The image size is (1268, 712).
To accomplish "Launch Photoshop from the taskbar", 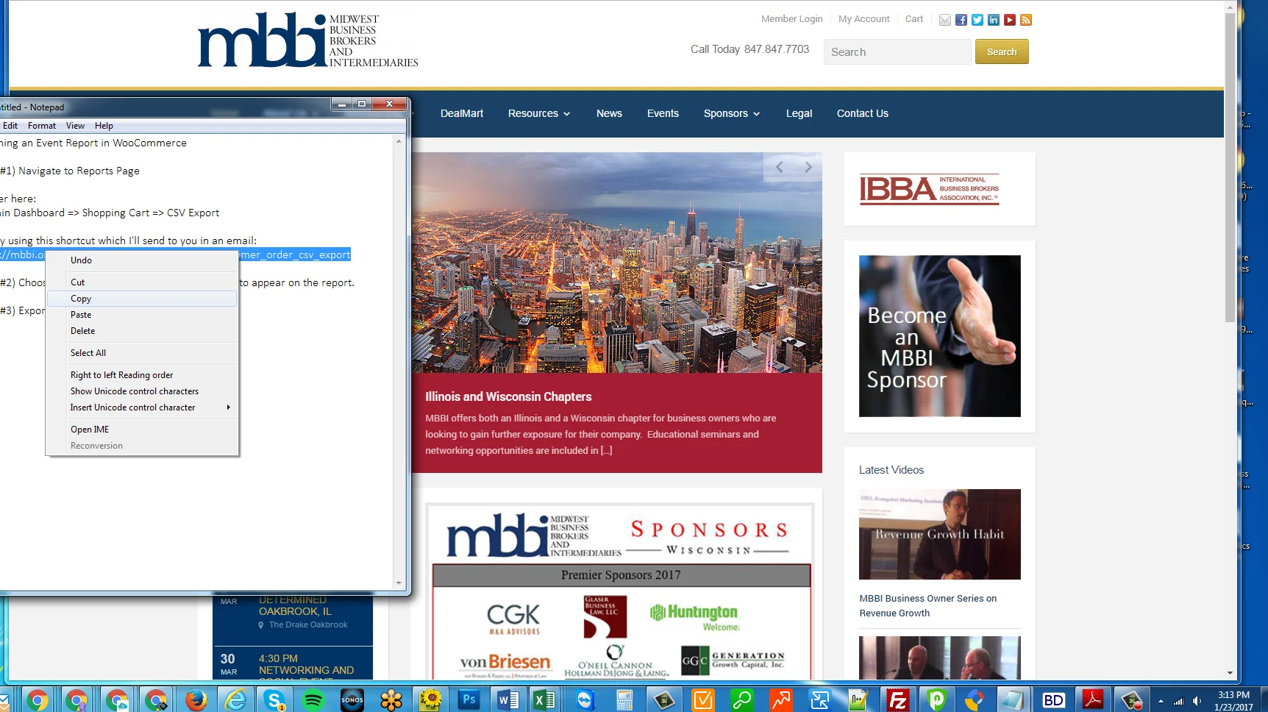I will [469, 699].
